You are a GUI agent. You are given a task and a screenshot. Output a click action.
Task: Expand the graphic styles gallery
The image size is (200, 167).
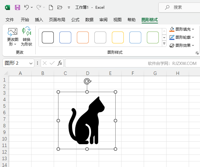(x=164, y=44)
